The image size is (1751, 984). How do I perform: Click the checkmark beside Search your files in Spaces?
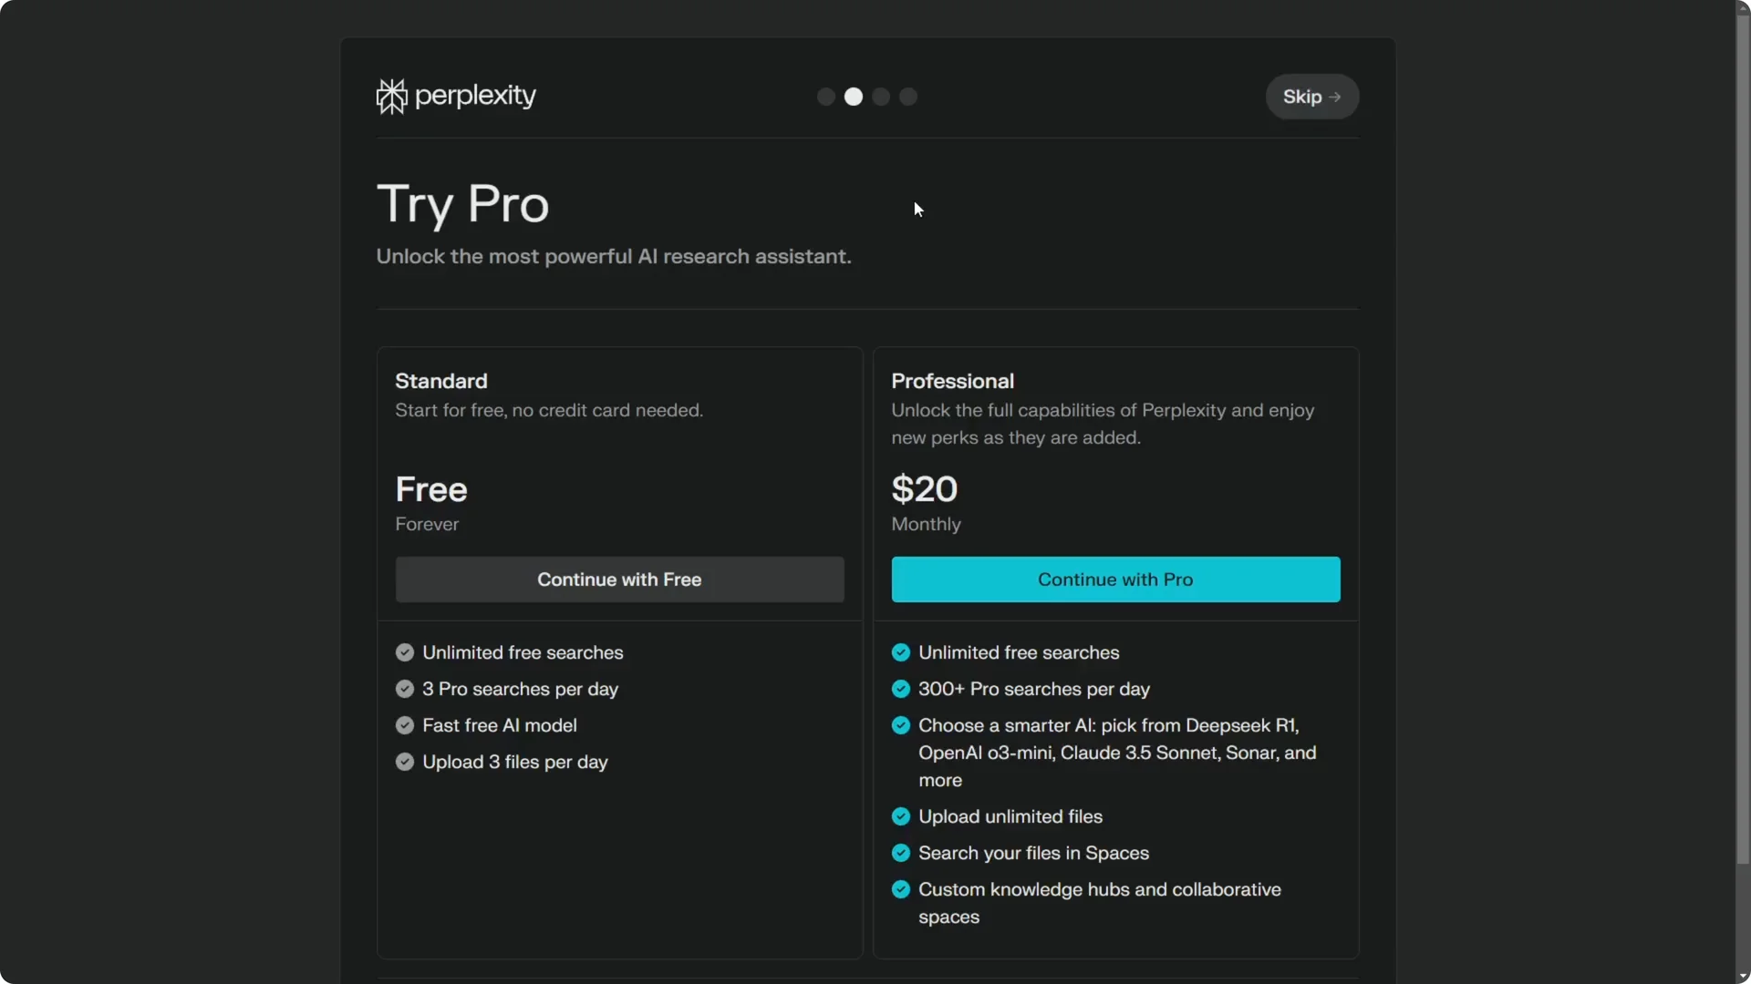[902, 853]
